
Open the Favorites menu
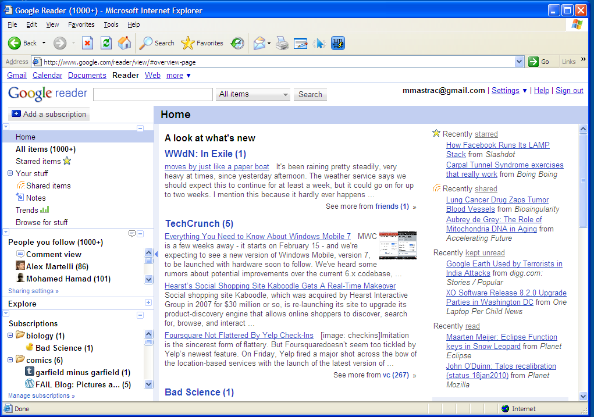(x=81, y=24)
